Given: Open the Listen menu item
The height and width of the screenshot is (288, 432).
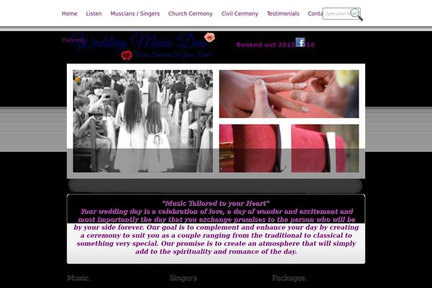Looking at the screenshot, I should (x=94, y=14).
